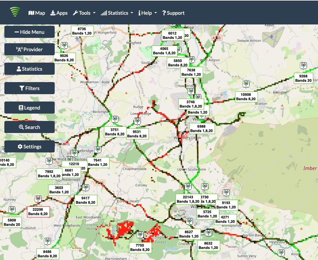Expand the Help dropdown menu
Screen dimensions: 318x260
[x=148, y=13]
